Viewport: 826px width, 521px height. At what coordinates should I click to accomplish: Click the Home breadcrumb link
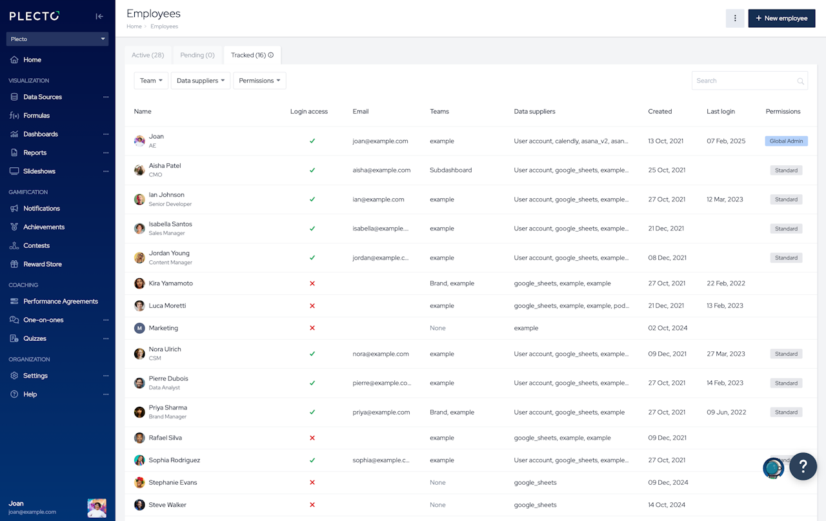pos(134,26)
